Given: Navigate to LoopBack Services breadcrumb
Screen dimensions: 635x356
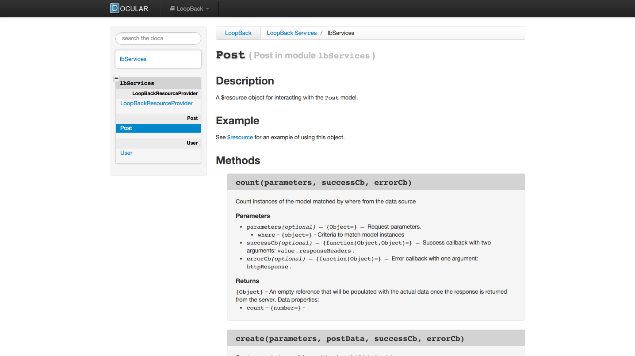Looking at the screenshot, I should (291, 33).
